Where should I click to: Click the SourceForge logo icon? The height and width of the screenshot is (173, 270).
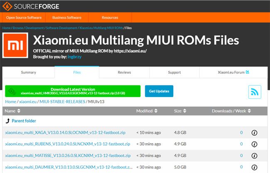click(x=7, y=6)
